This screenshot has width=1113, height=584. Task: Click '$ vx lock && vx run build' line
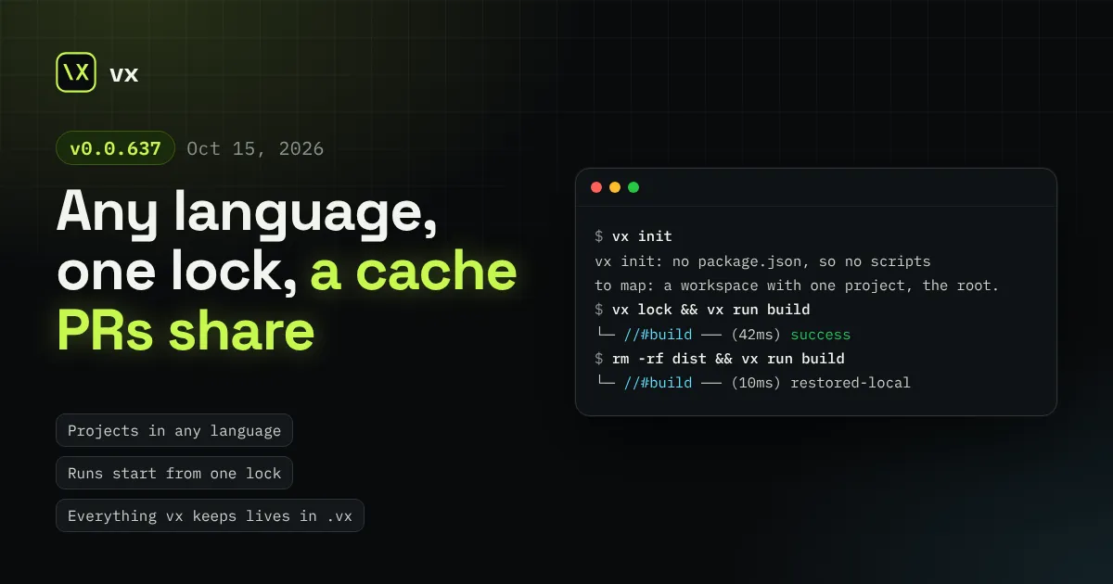(702, 310)
